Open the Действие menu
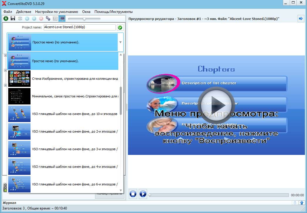307x213 pixels. (24, 12)
